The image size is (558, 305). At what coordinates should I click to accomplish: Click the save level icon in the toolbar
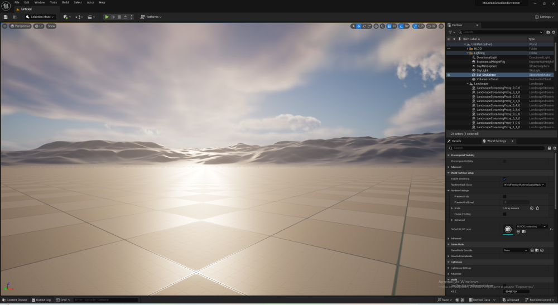pos(6,17)
